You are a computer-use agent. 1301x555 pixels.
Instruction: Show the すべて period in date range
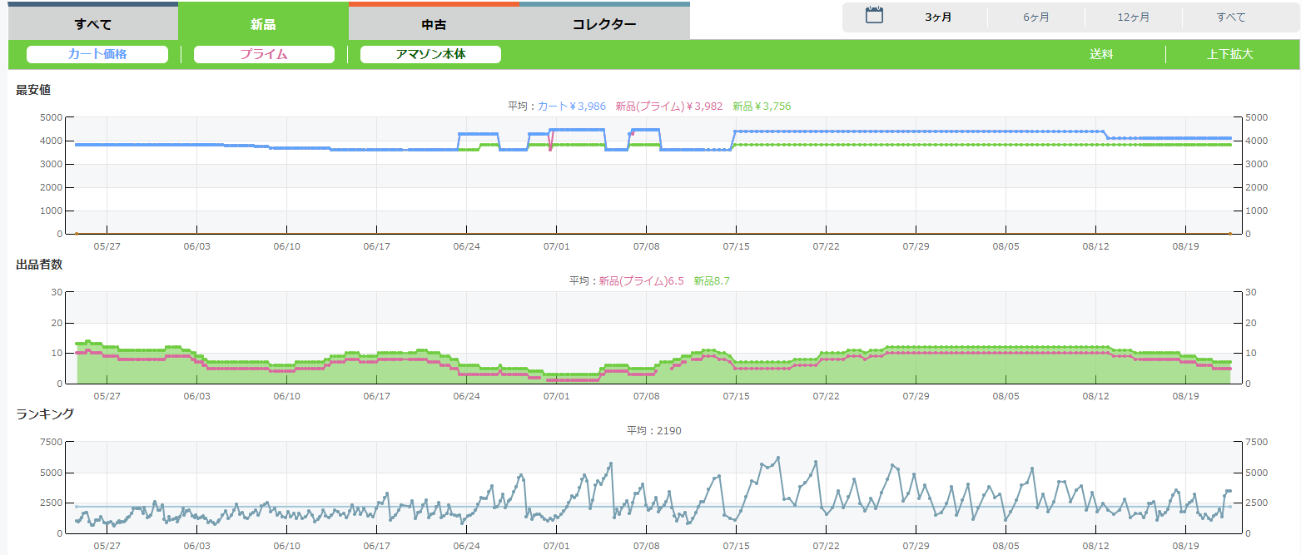pos(1231,17)
